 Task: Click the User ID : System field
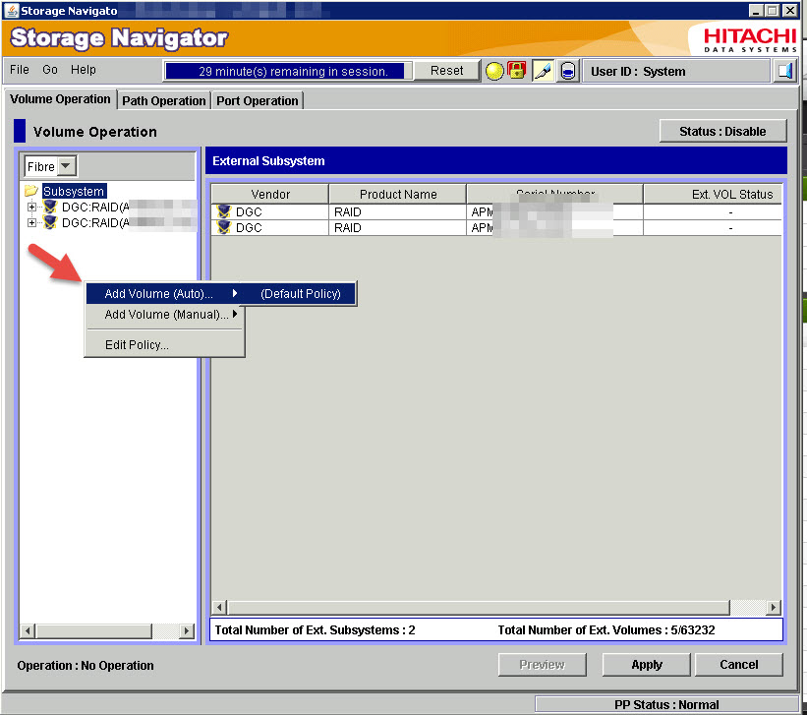[675, 71]
